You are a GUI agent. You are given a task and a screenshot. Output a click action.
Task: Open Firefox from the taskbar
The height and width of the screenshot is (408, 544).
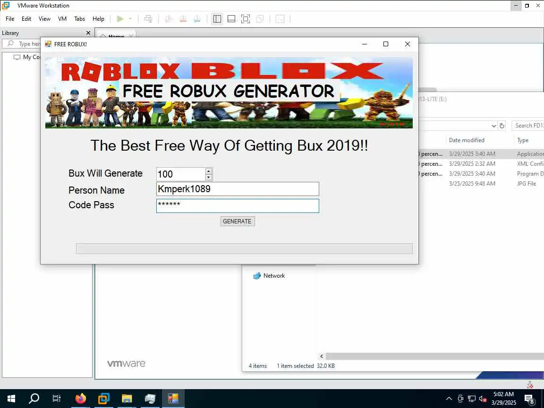pos(80,398)
